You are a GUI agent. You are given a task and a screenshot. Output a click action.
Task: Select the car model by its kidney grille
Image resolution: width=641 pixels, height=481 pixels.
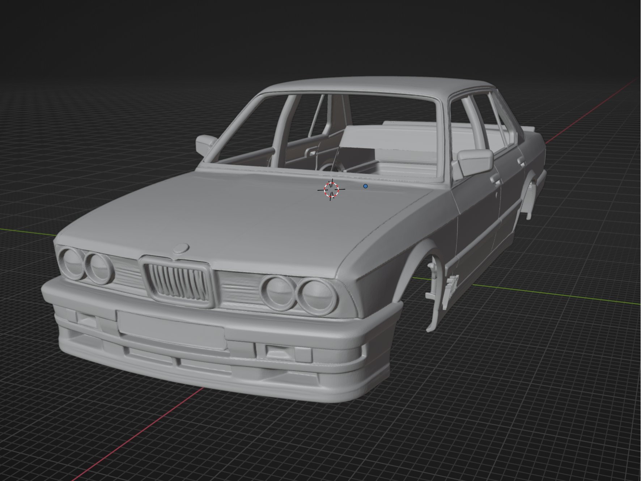pyautogui.click(x=178, y=281)
